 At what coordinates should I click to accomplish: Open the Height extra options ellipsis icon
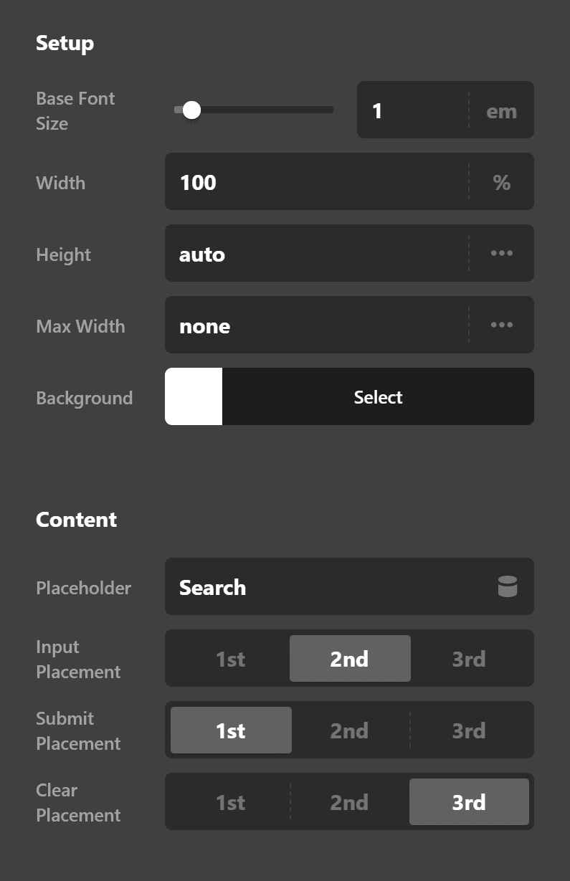tap(502, 253)
